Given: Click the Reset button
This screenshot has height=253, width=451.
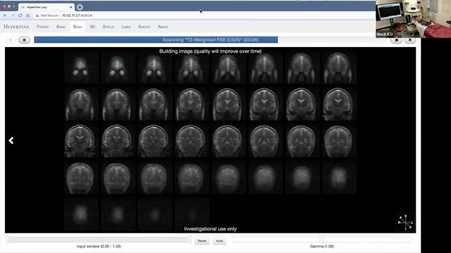Looking at the screenshot, I should click(x=202, y=241).
